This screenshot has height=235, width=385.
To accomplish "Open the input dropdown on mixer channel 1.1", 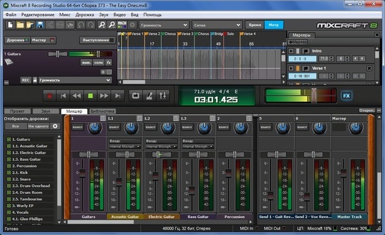I will 125,146.
